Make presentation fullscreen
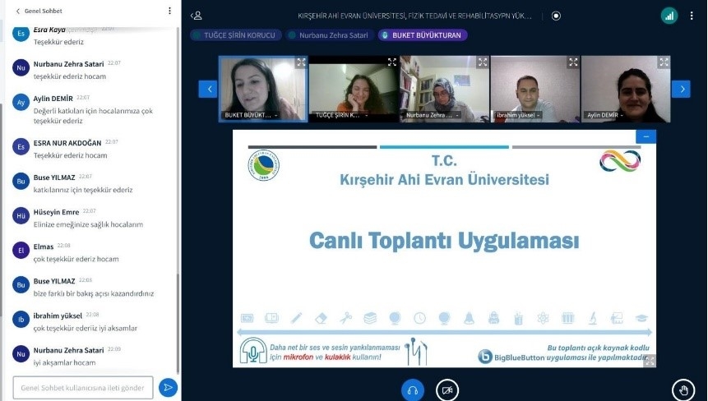This screenshot has width=708, height=401. (x=650, y=361)
